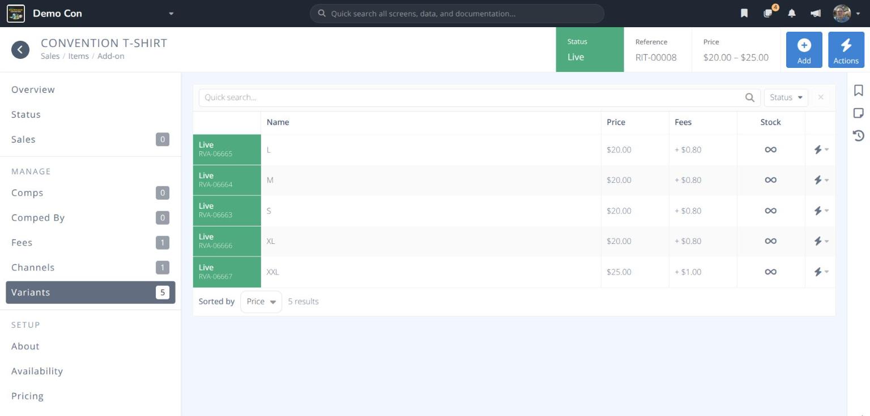Open the Sales sidebar item
870x416 pixels.
click(91, 139)
